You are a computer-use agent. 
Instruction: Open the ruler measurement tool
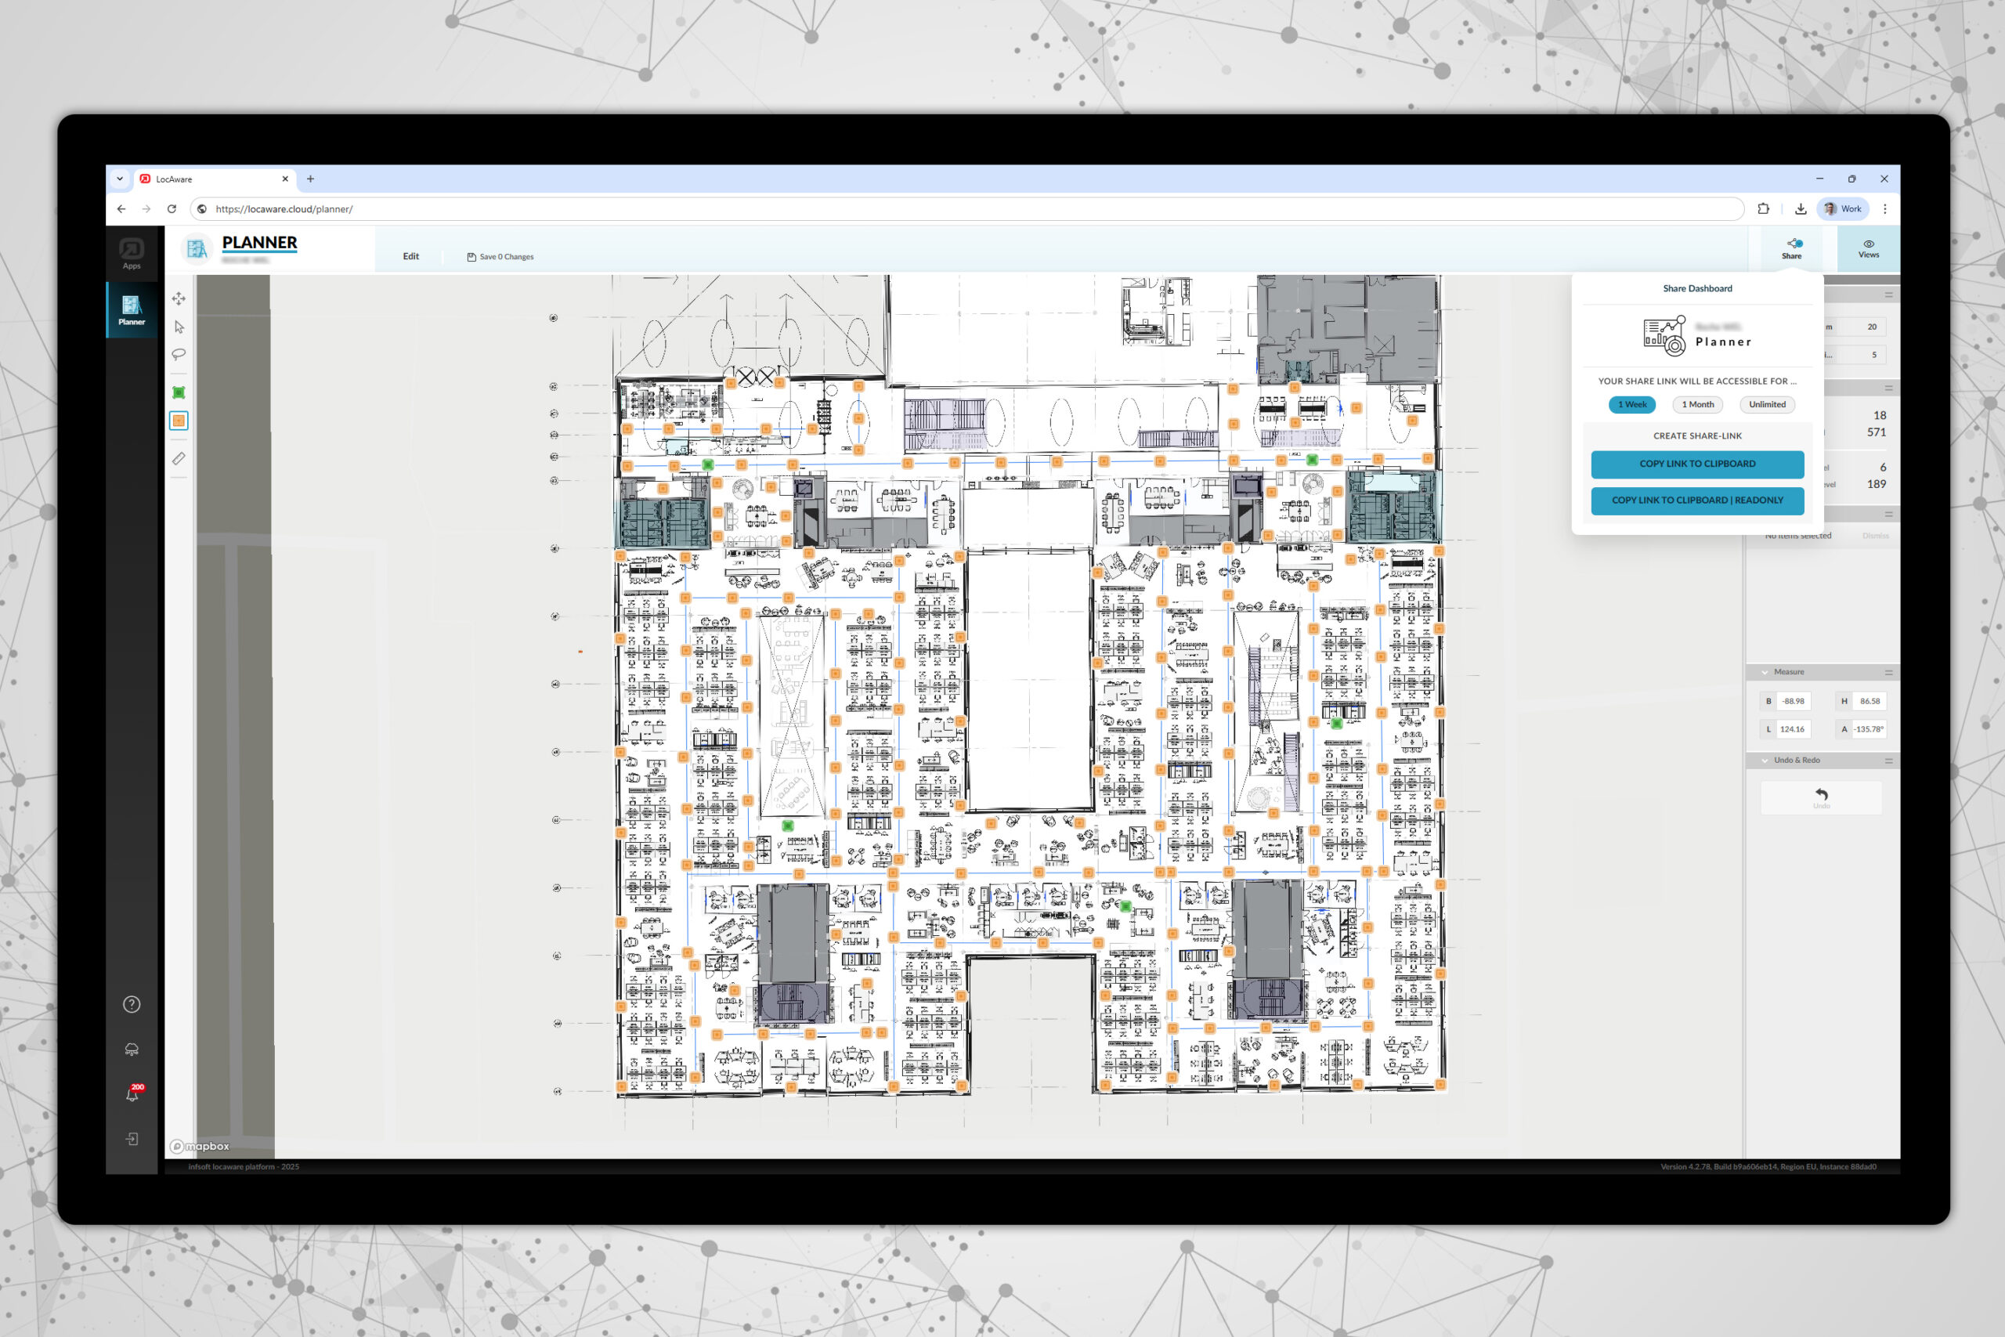[179, 458]
